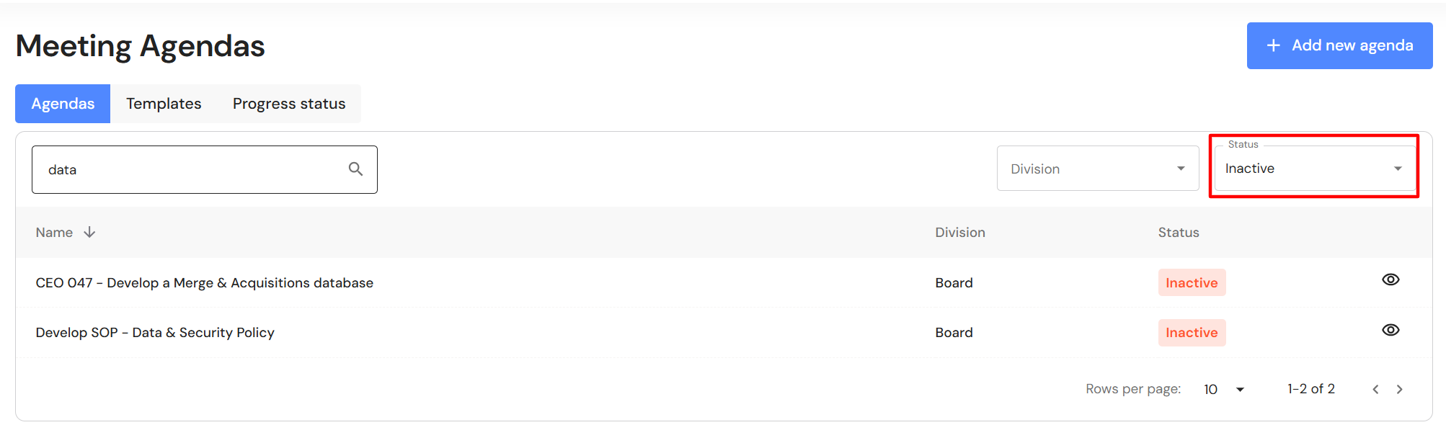
Task: Click the plus icon in Add new agenda
Action: point(1274,45)
